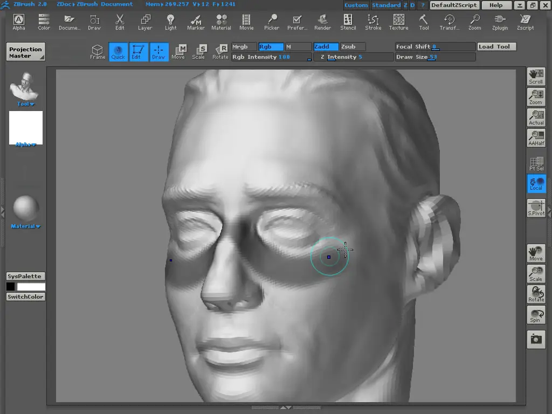
Task: Adjust the Draw Size slider
Action: point(436,57)
